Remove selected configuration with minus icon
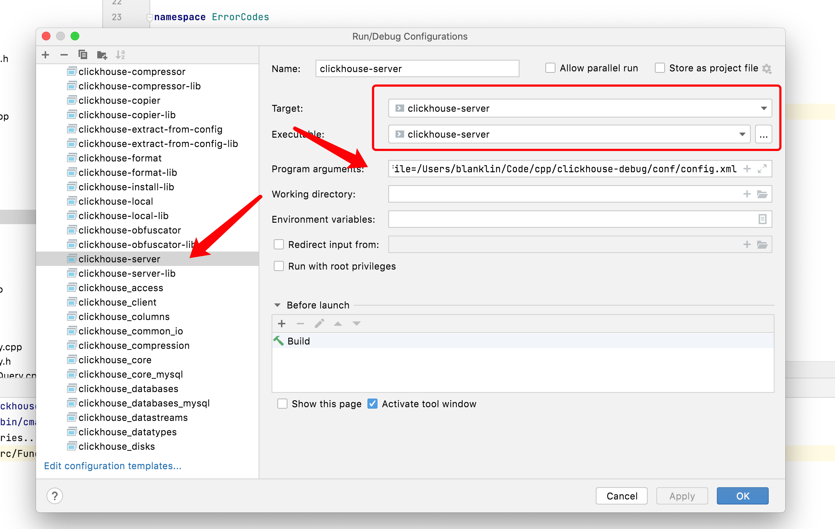The width and height of the screenshot is (835, 529). coord(64,55)
